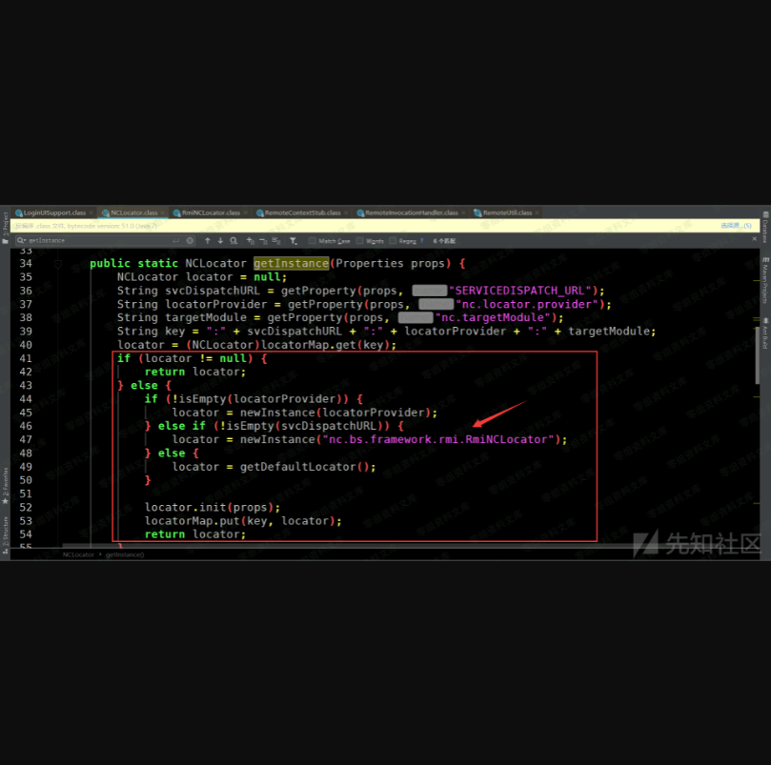Clear the find field text

[x=190, y=241]
